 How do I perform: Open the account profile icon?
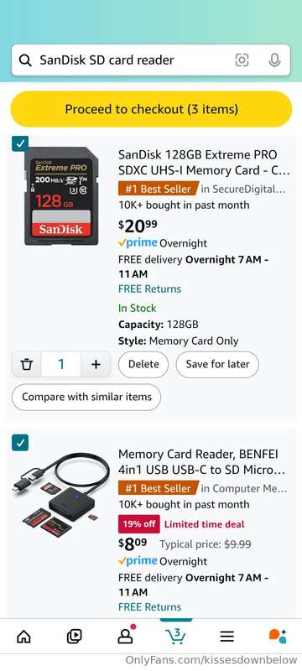point(126,635)
